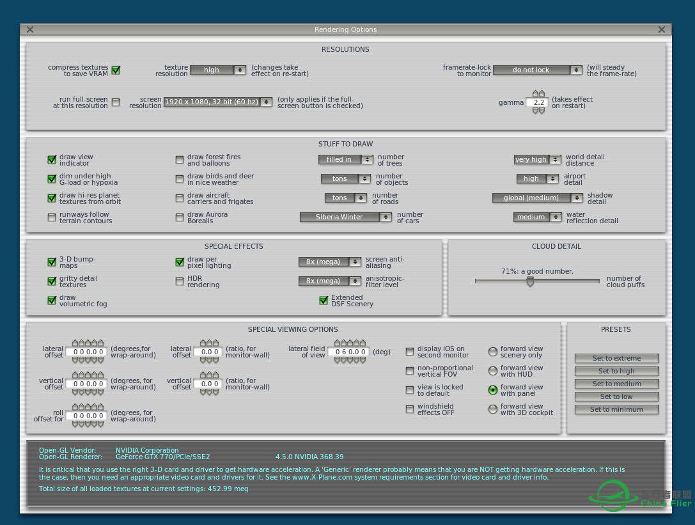Image resolution: width=695 pixels, height=525 pixels.
Task: Select forward view scenery only
Action: [x=493, y=352]
